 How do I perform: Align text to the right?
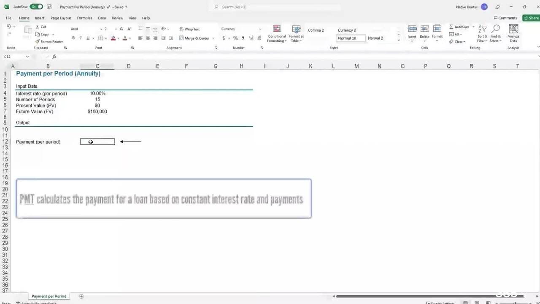coord(155,38)
